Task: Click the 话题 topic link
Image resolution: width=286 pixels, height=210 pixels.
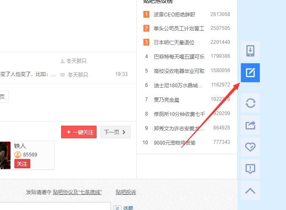Action: [128, 208]
